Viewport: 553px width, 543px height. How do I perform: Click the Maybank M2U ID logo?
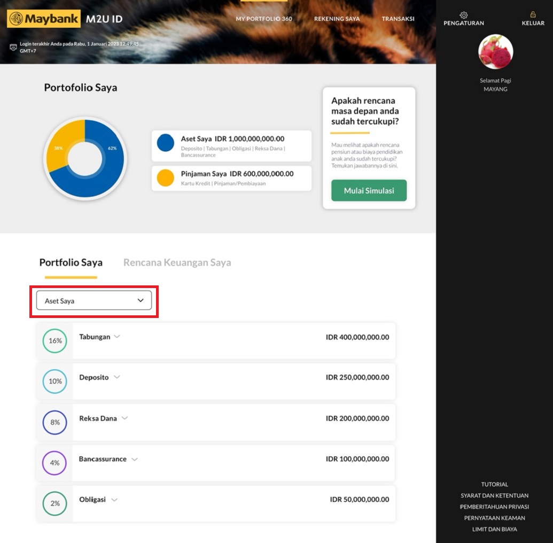tap(65, 19)
